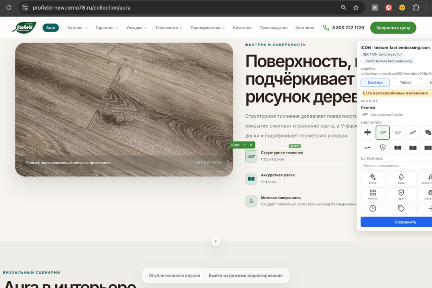Click the yellow gear extension icon
The height and width of the screenshot is (288, 432).
coord(402,8)
